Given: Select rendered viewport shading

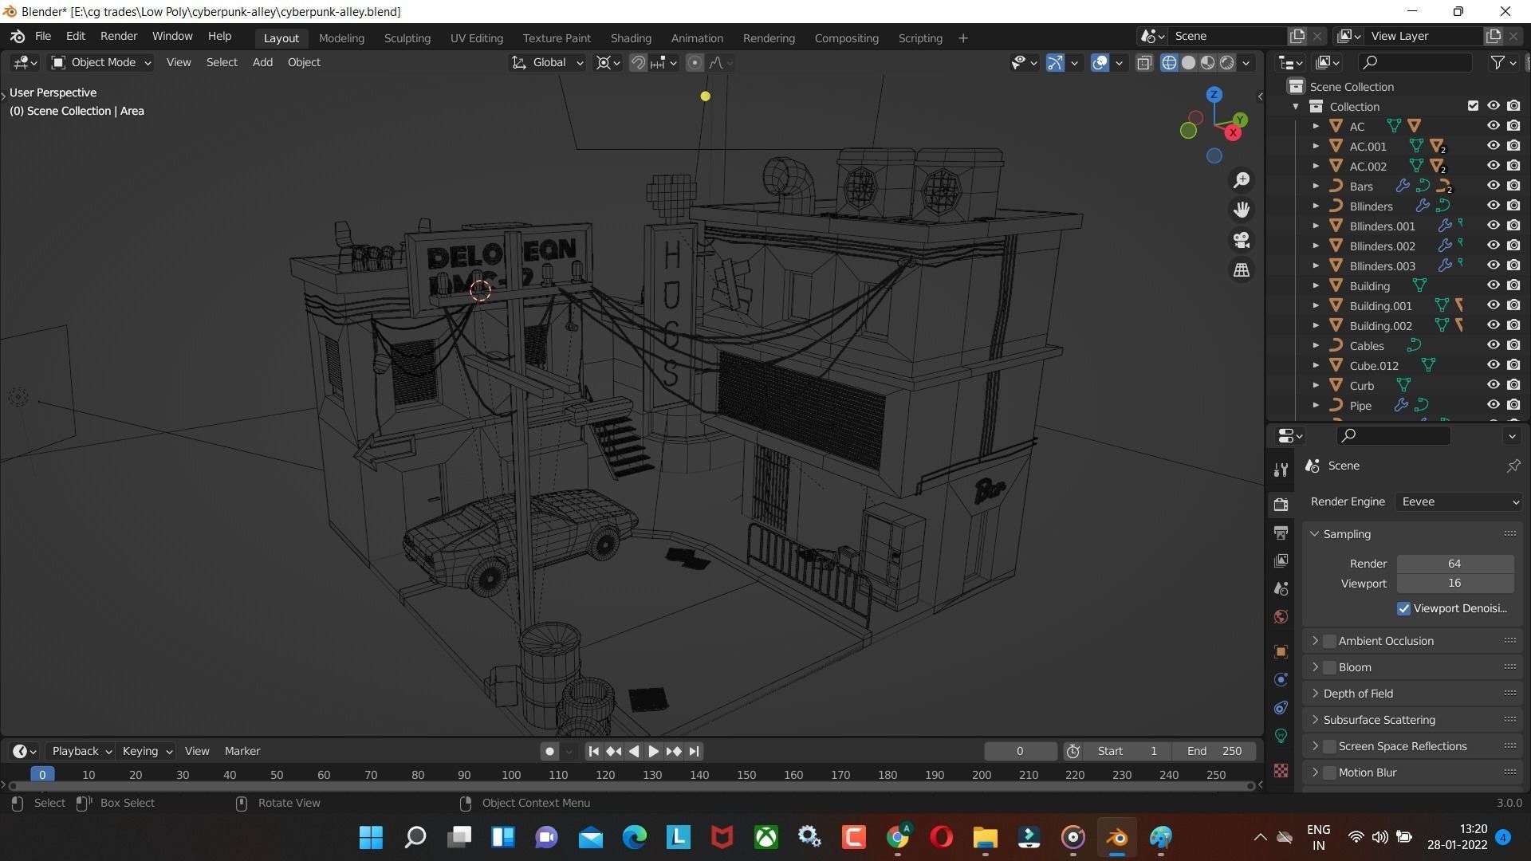Looking at the screenshot, I should 1227,63.
